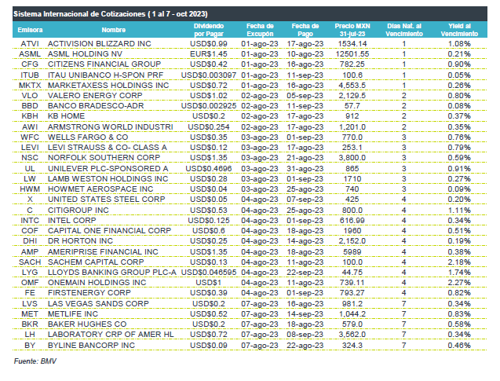Click the 'Yield al Vencimiento' header
Viewport: 500px width, 381px height.
coord(459,30)
